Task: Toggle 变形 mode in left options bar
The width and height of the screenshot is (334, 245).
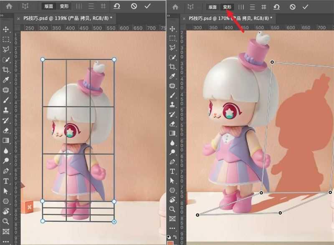Action: point(64,7)
